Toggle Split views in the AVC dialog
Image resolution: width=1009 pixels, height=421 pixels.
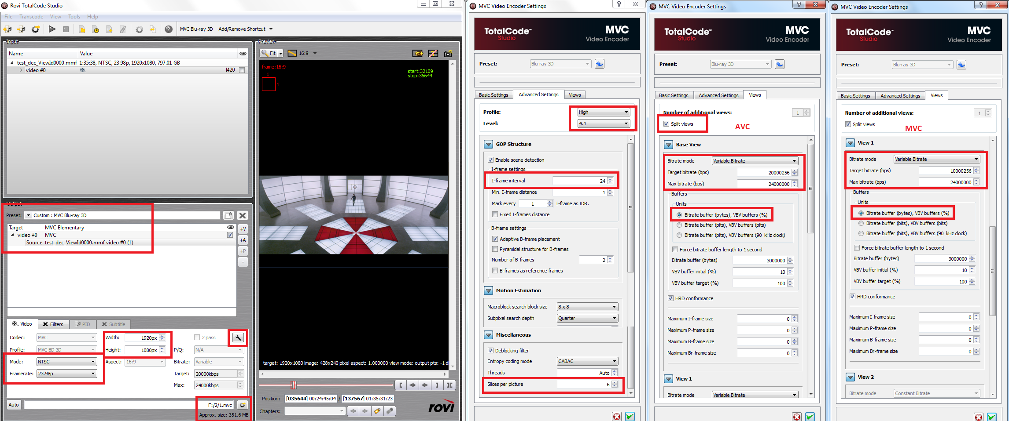666,124
